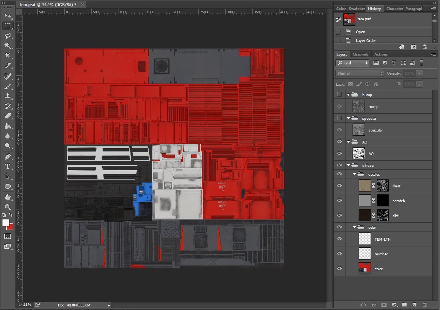Screen dimensions: 440x310
Task: Hide the TEM-LTH layer
Action: pos(339,239)
